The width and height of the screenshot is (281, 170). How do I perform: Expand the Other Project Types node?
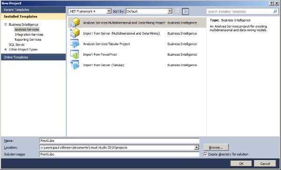[x=6, y=49]
